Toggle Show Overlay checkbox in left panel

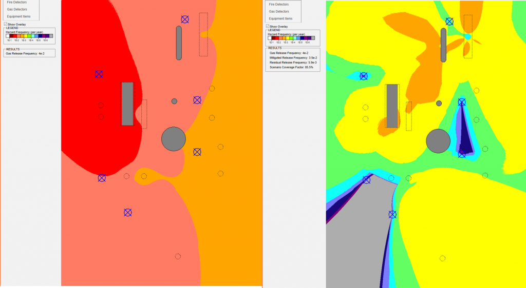6,24
